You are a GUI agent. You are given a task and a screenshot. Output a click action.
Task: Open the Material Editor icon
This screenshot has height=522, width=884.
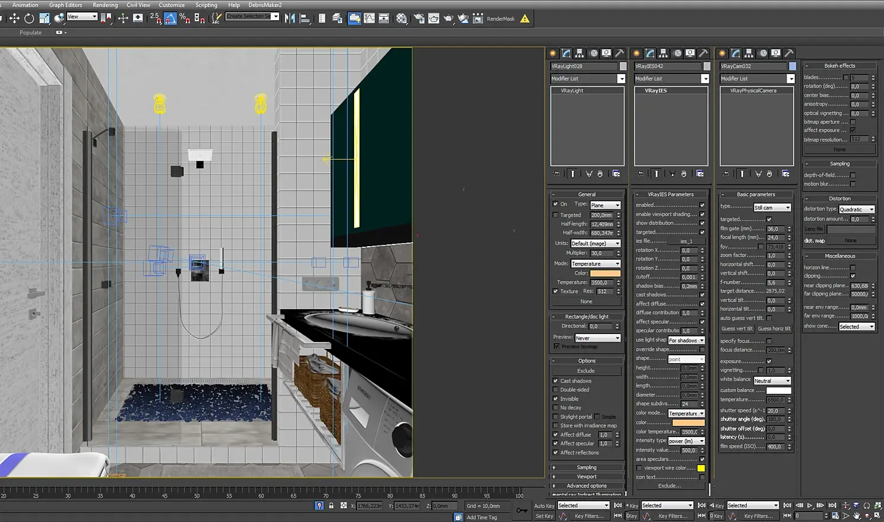402,18
